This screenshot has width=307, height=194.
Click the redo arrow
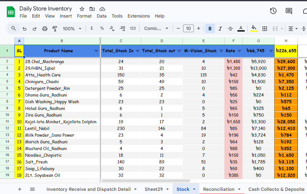(x=34, y=29)
